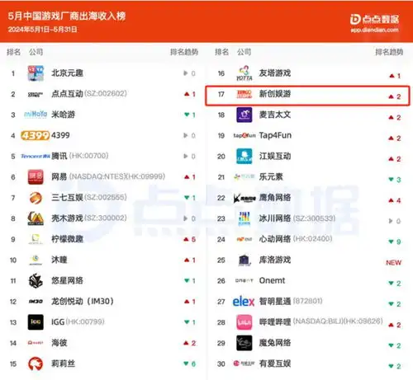Image resolution: width=413 pixels, height=380 pixels.
Task: Click the pink bilibili logo
Action: tap(244, 322)
